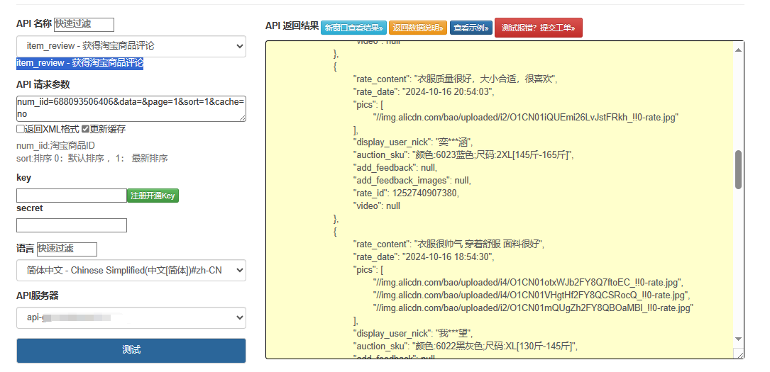
Task: Click the resize grip of the result panel
Action: pyautogui.click(x=739, y=354)
